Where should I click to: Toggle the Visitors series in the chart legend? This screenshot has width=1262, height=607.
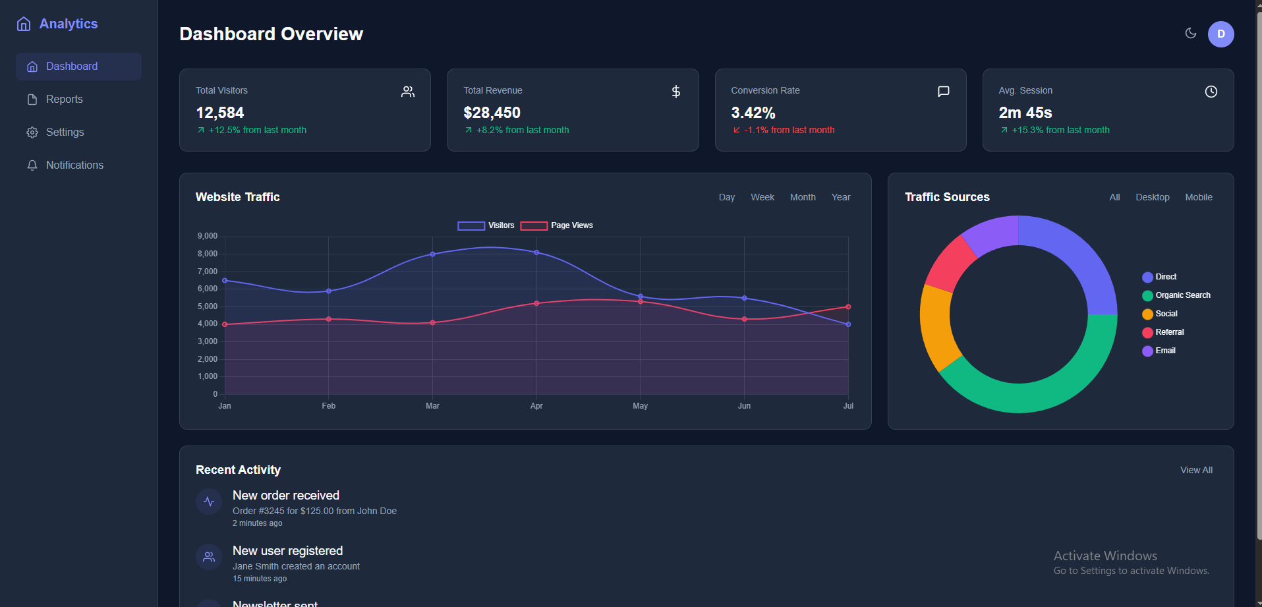[486, 225]
